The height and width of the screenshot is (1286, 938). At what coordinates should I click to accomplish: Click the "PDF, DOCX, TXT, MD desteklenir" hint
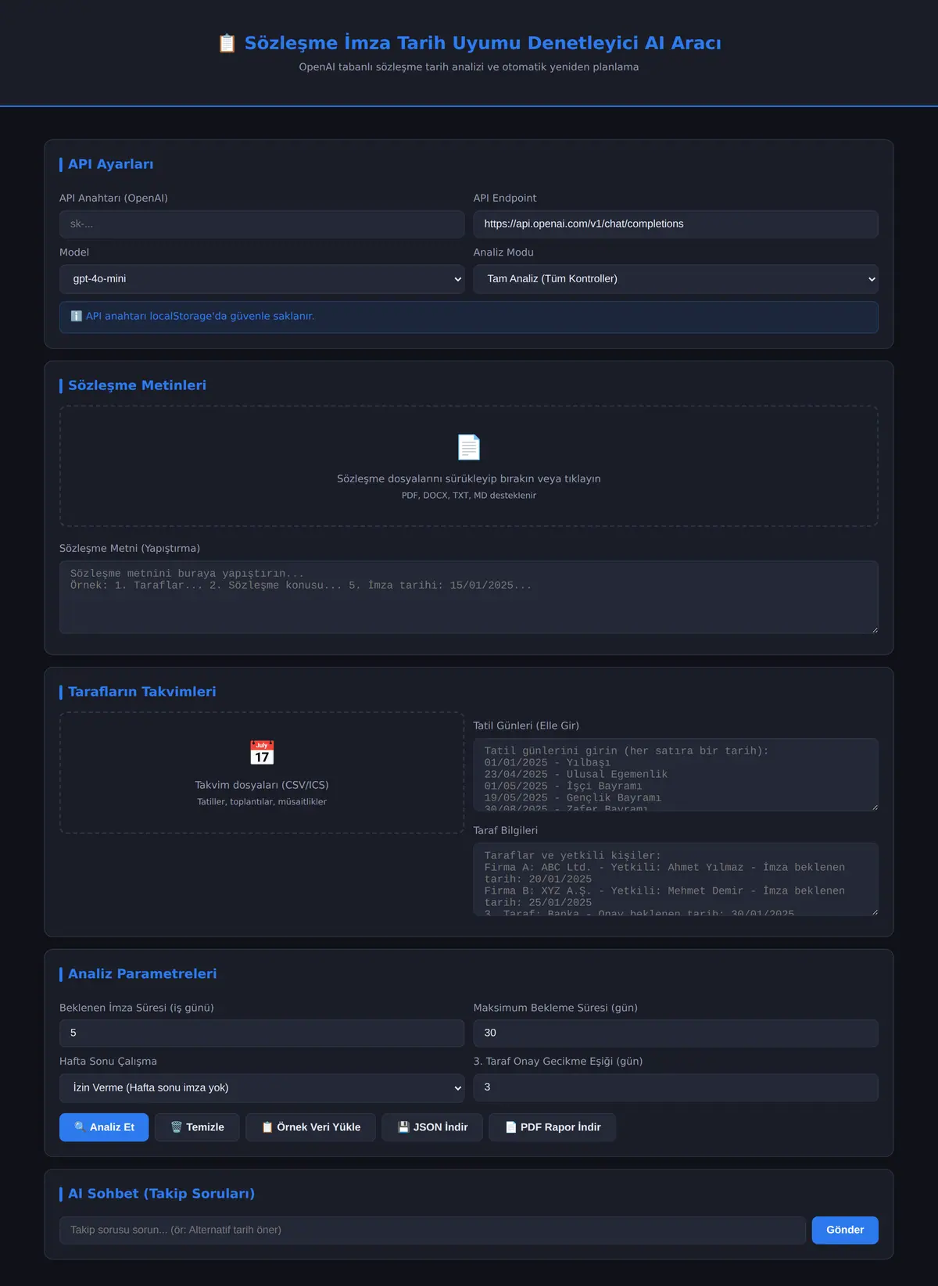tap(469, 496)
